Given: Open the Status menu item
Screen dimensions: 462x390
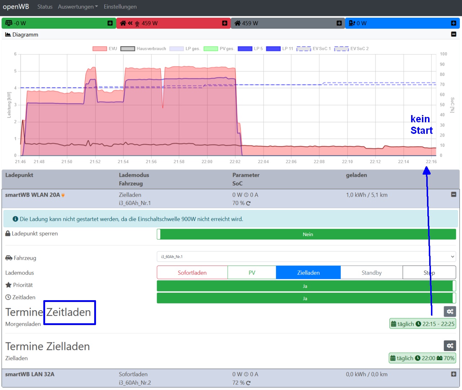Looking at the screenshot, I should pos(45,7).
